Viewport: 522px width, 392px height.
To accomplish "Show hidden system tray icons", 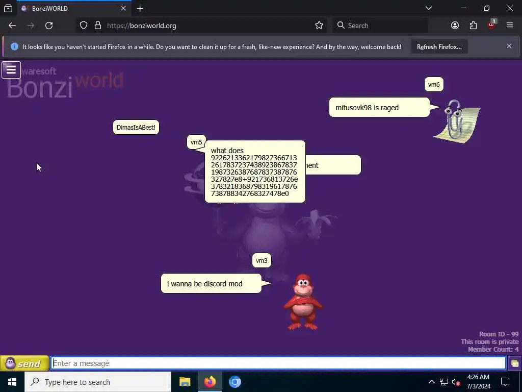I will [431, 382].
